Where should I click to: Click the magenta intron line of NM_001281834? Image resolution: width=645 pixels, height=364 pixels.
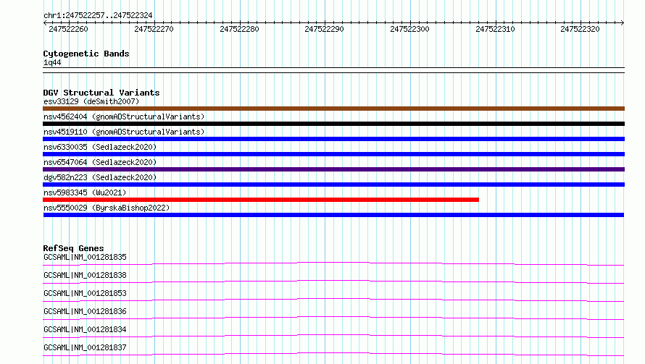[x=333, y=335]
